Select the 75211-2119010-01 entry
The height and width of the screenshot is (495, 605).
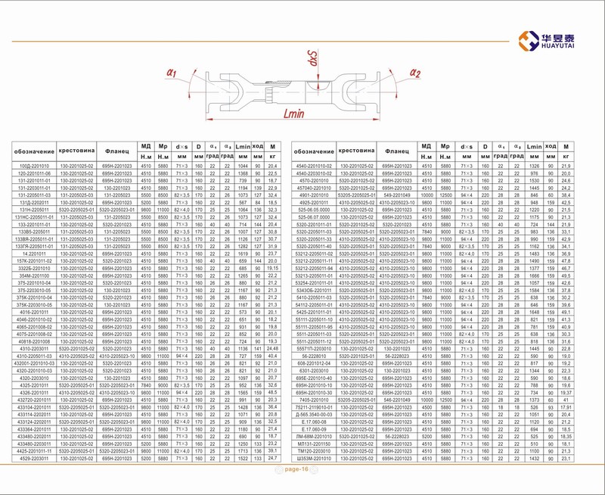pos(314,407)
